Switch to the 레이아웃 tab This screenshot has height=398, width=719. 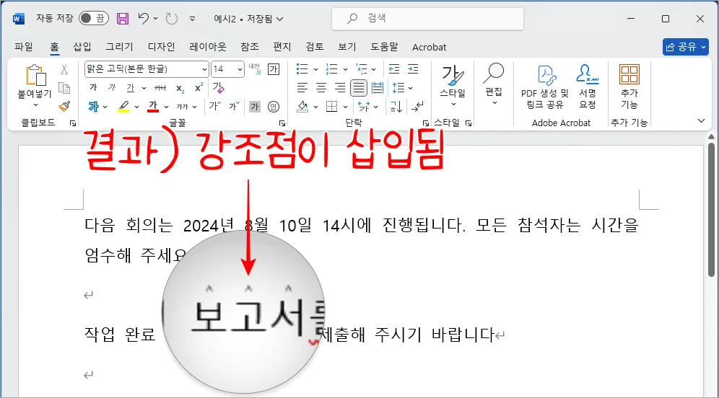(x=208, y=47)
